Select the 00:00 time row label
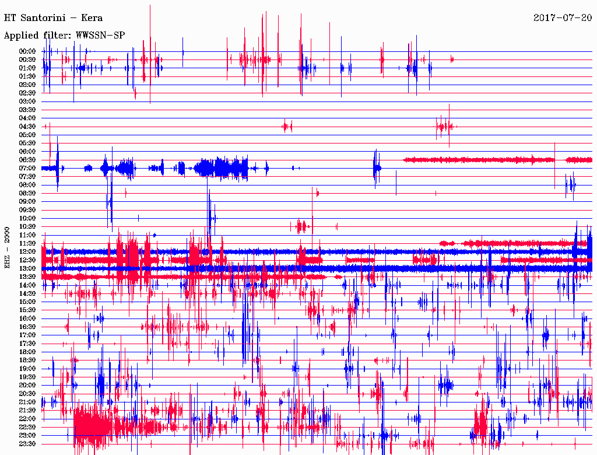 [x=27, y=51]
